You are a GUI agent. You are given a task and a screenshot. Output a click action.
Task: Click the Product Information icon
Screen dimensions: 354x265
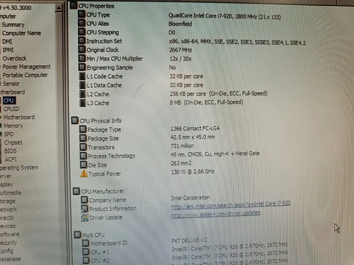[84, 208]
